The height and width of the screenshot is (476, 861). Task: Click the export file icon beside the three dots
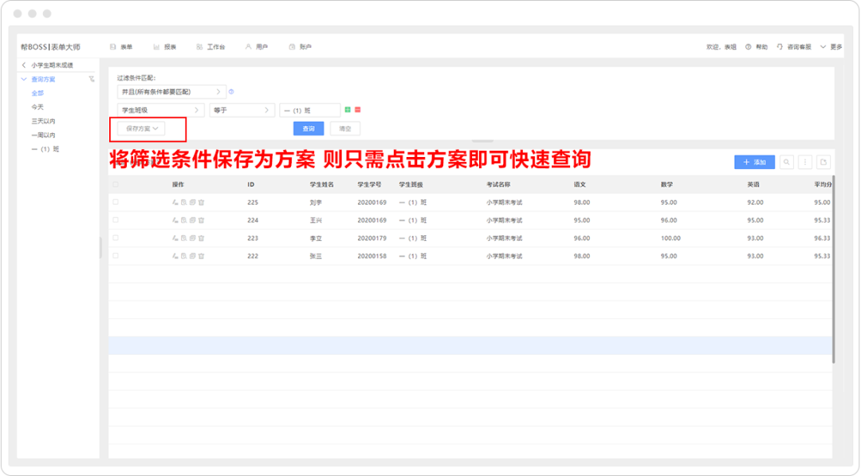(824, 162)
